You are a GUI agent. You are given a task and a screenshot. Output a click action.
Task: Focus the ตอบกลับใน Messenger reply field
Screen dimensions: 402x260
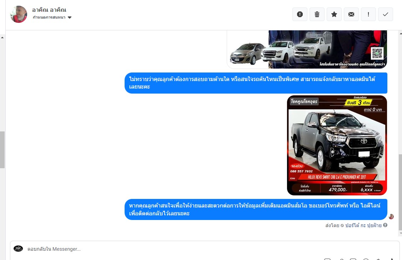click(205, 249)
